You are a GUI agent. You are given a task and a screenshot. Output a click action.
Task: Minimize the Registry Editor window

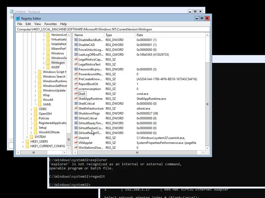(197, 18)
